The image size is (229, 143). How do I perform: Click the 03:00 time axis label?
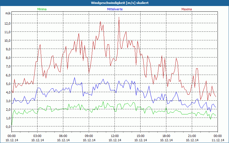(37, 136)
